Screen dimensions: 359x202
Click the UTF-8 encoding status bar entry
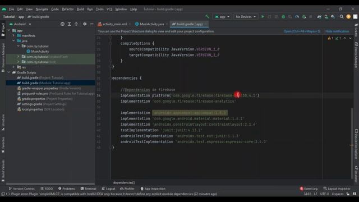click(x=324, y=194)
